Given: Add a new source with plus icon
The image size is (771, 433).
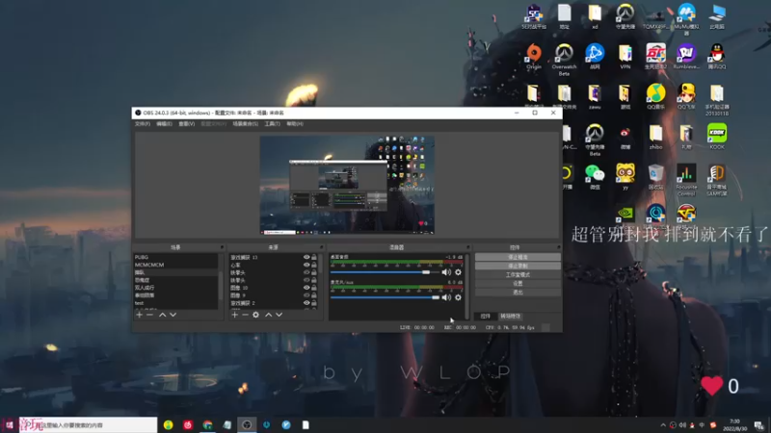Looking at the screenshot, I should pyautogui.click(x=234, y=315).
